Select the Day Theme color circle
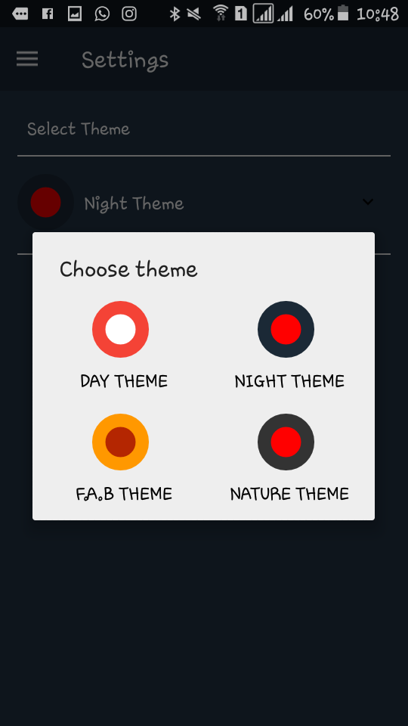Screen dimensions: 408x726 click(120, 329)
